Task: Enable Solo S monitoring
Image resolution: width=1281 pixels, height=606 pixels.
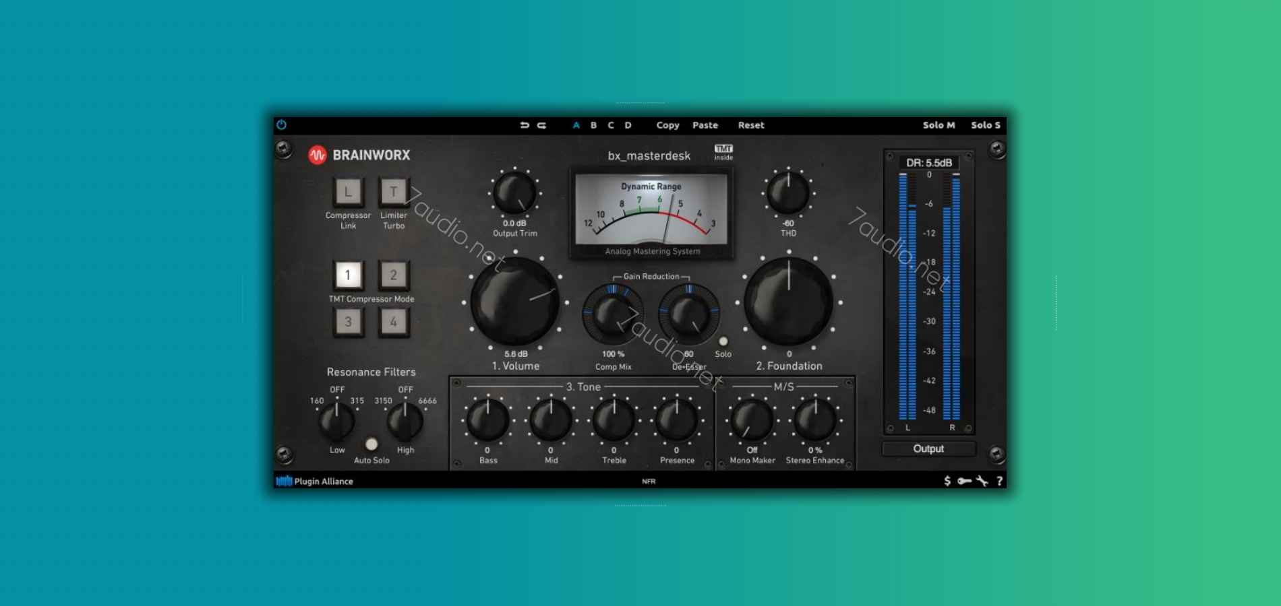Action: (985, 125)
